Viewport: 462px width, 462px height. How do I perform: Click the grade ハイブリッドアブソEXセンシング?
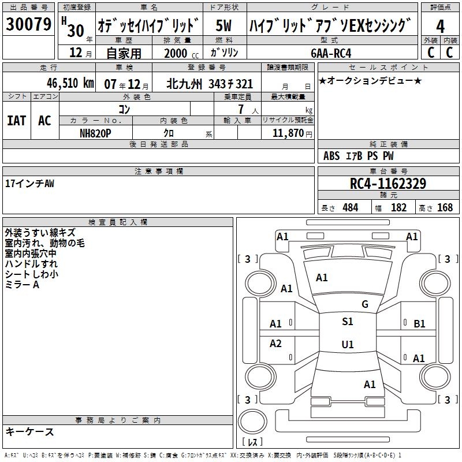pos(330,25)
